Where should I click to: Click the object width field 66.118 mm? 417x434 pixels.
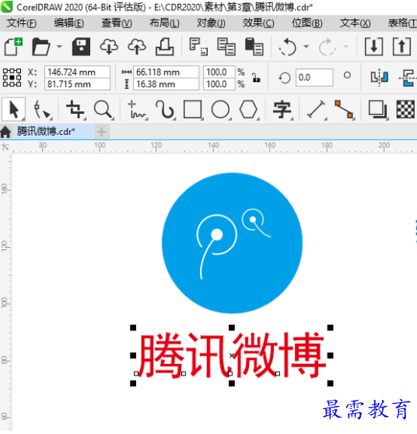pyautogui.click(x=166, y=72)
